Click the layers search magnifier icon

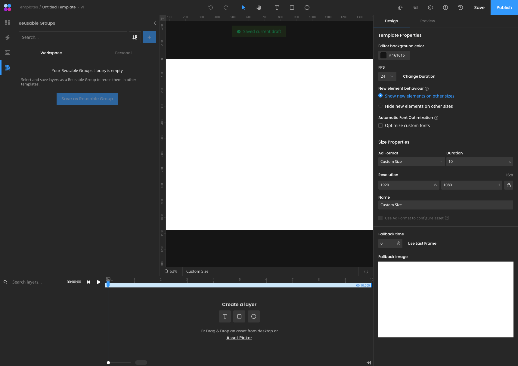(5, 282)
